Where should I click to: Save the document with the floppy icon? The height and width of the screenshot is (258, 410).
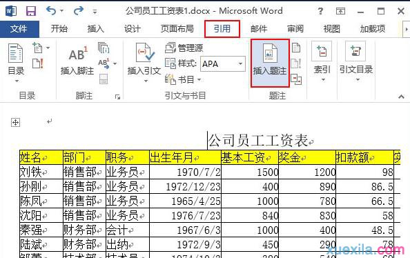31,11
